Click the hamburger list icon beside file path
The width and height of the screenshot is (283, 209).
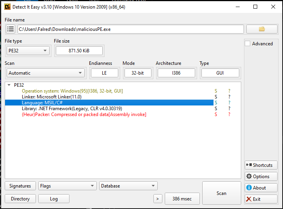point(11,29)
